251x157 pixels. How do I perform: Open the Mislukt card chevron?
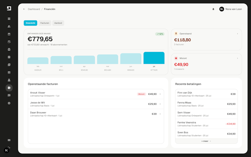coord(237,58)
